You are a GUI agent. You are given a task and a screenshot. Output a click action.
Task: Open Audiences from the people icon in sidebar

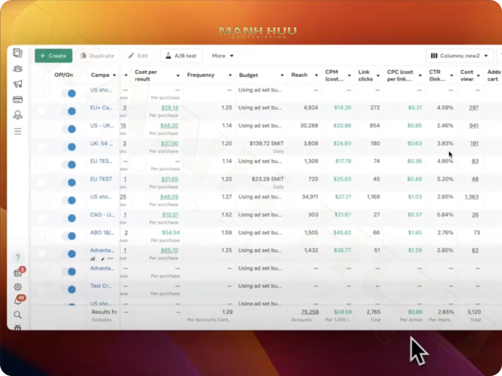(x=17, y=69)
